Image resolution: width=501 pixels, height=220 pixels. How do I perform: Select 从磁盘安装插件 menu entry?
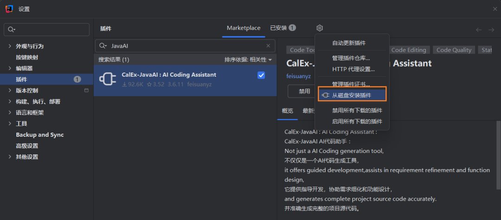[352, 95]
